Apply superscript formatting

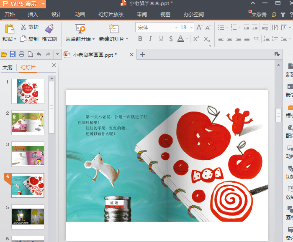pos(196,39)
